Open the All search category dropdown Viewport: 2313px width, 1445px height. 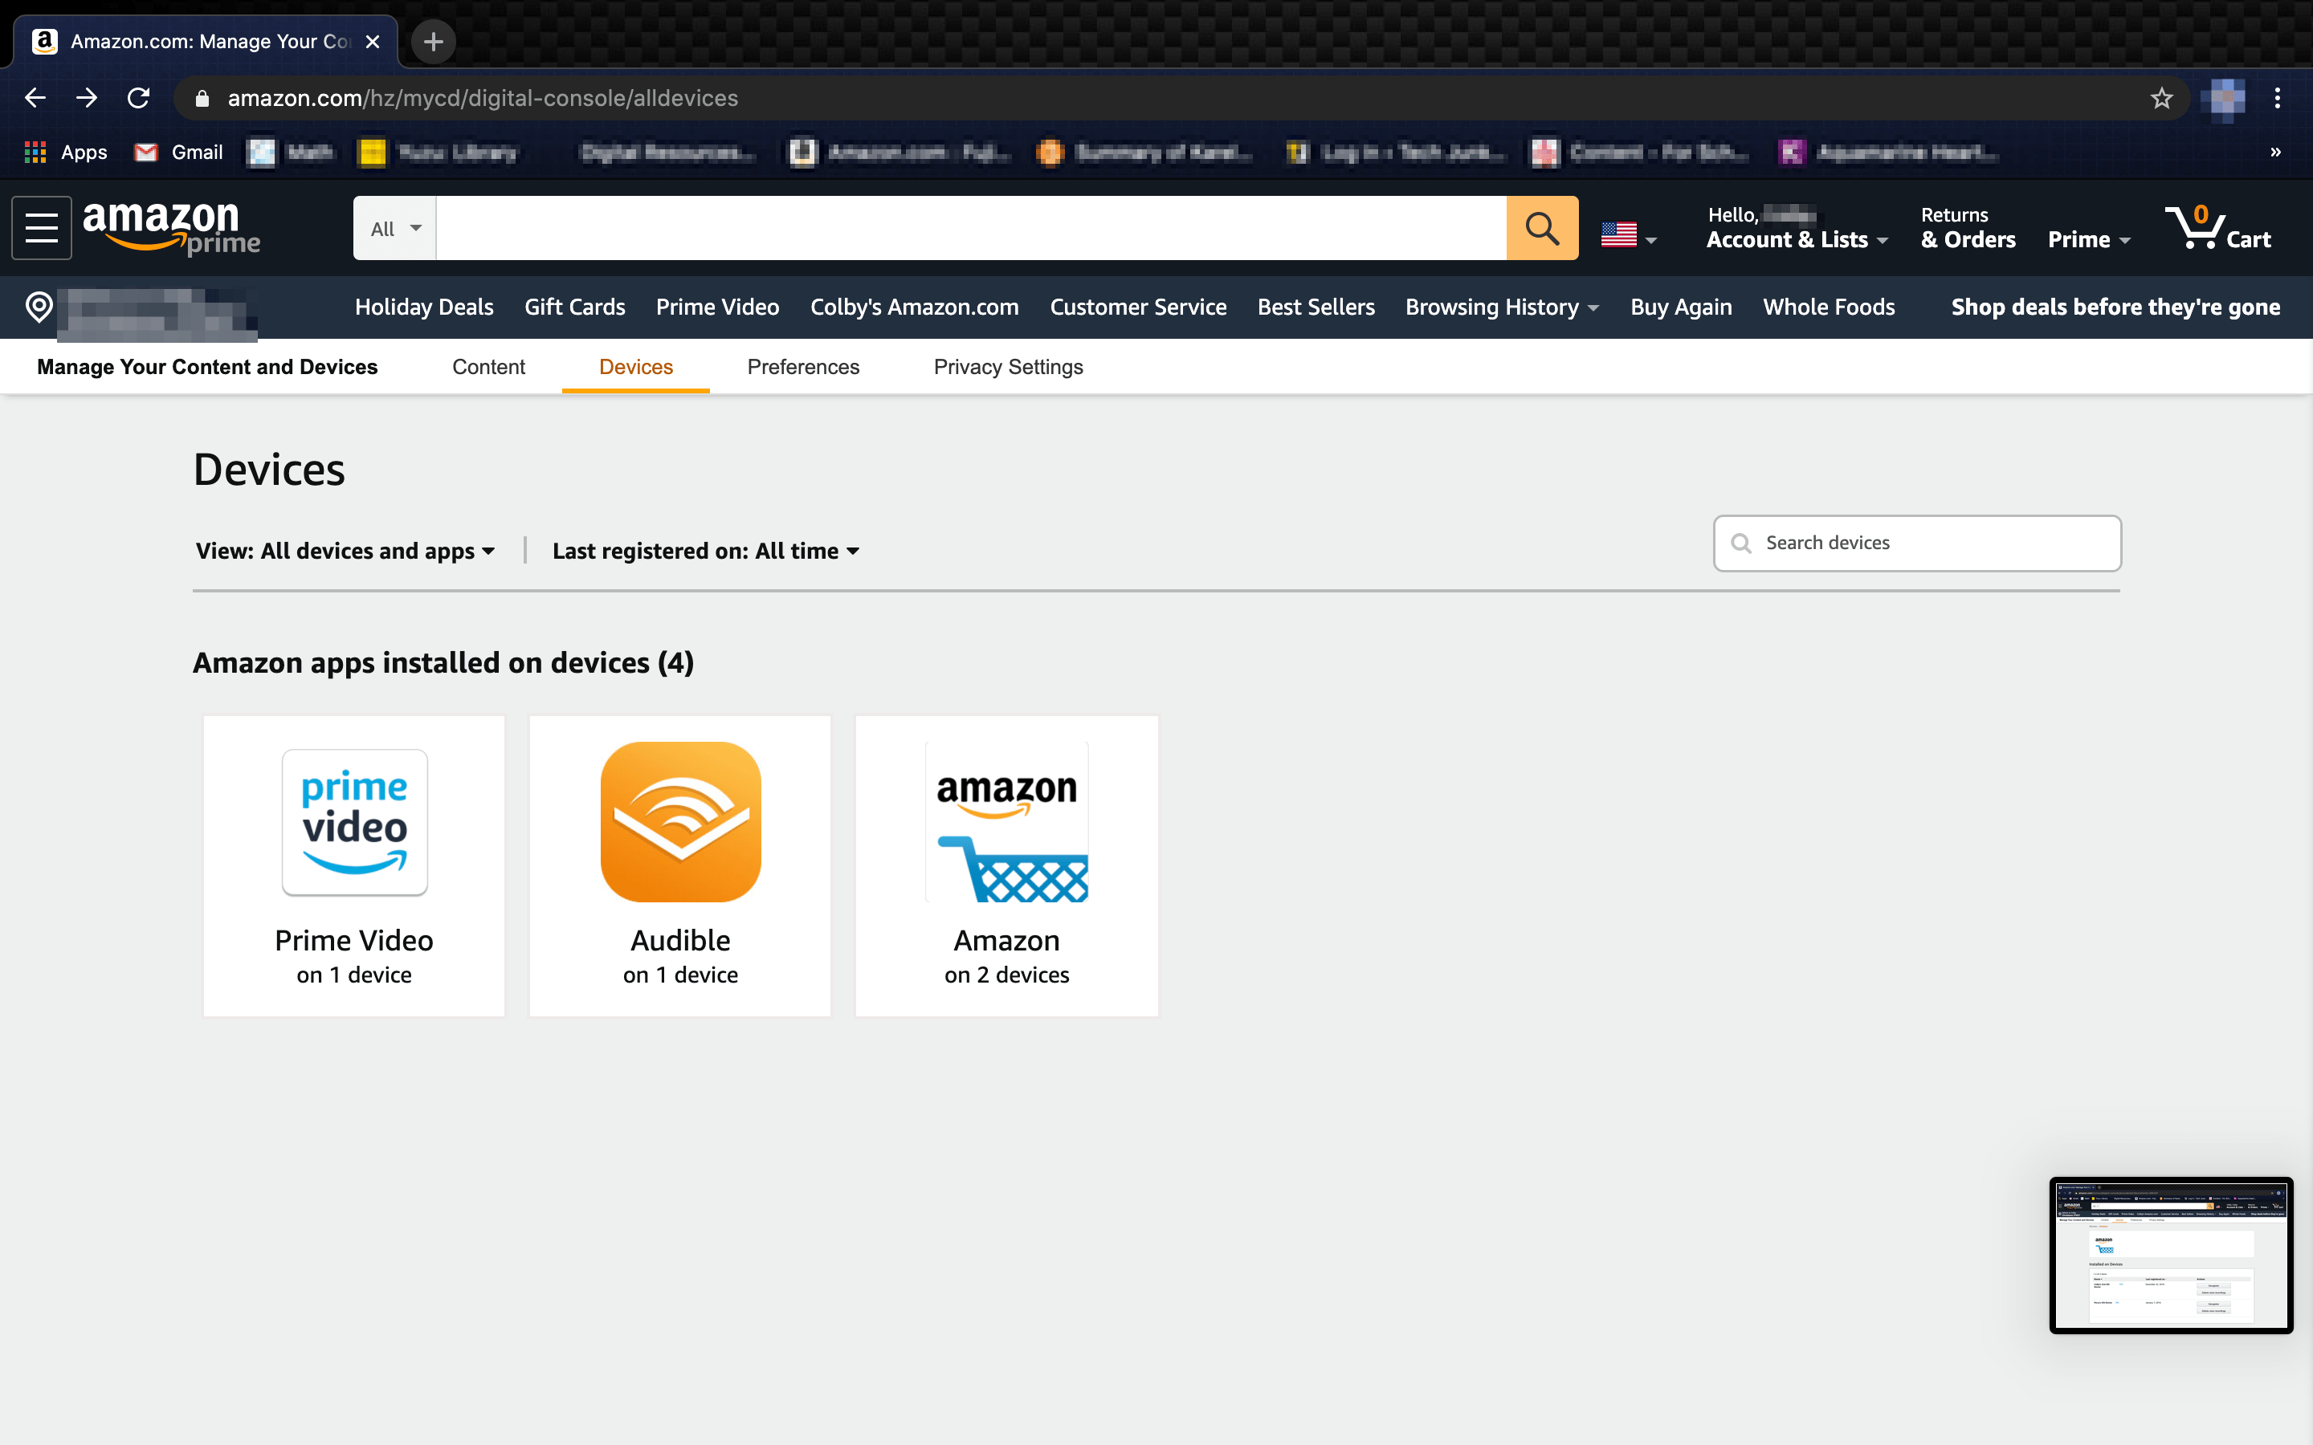pyautogui.click(x=395, y=229)
